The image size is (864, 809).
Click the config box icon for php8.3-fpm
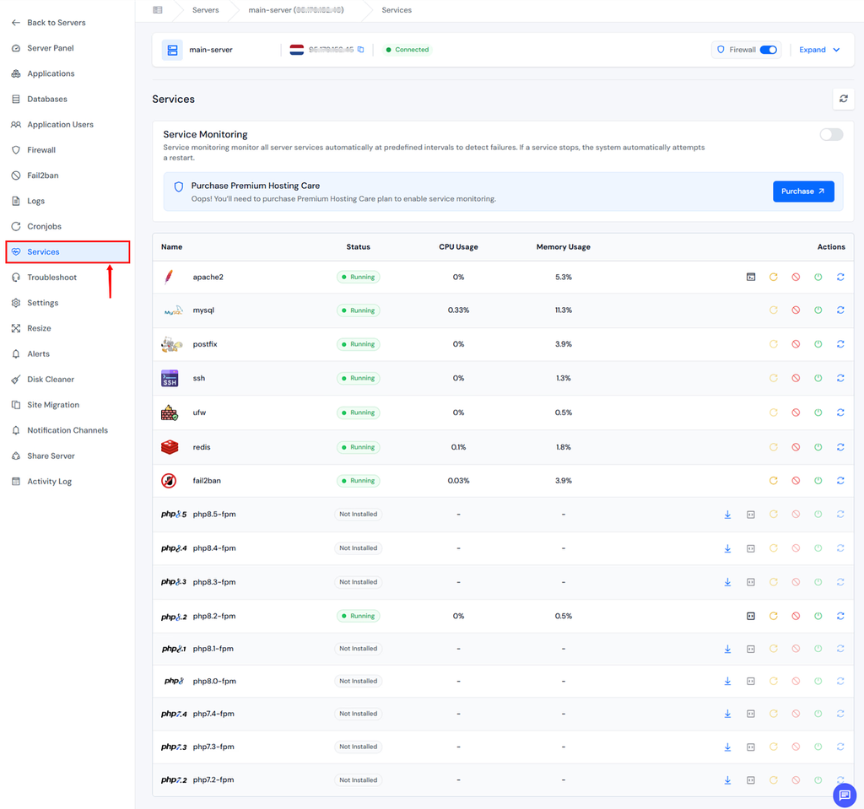[x=751, y=583]
